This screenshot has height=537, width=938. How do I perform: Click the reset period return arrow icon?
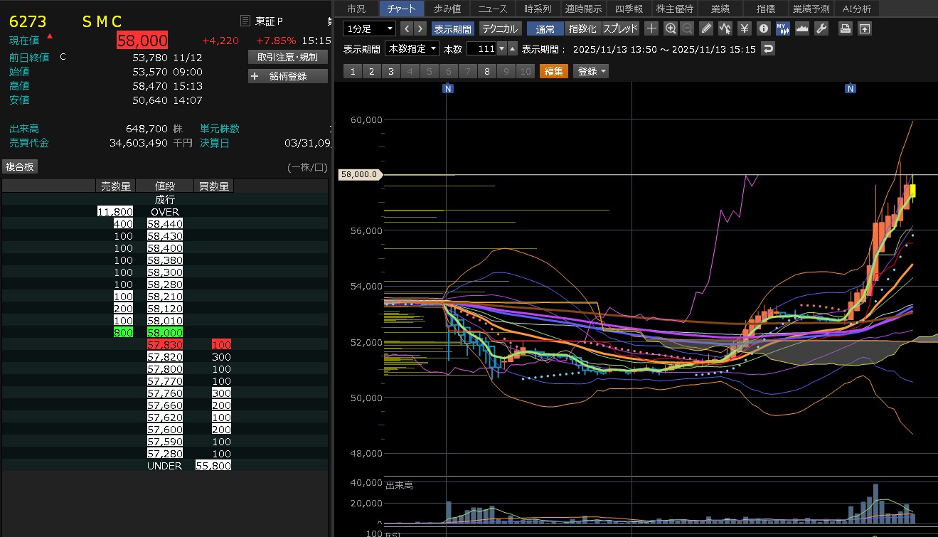point(767,49)
